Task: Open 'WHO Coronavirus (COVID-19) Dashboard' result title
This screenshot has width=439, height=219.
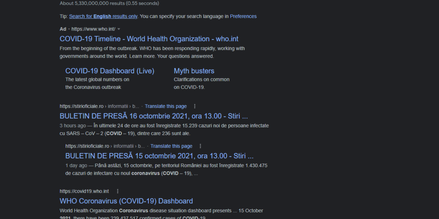Action: coord(126,201)
